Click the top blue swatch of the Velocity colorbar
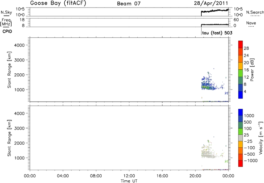264x183 pixels. point(241,112)
